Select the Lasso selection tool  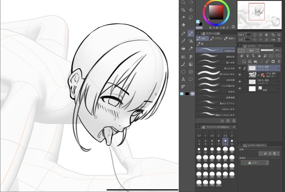[x=191, y=17]
